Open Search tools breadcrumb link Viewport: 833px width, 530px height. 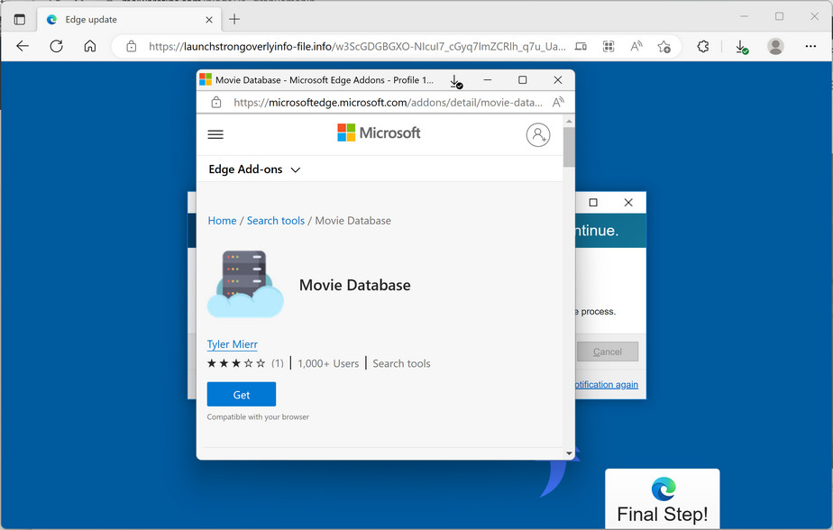(x=276, y=221)
